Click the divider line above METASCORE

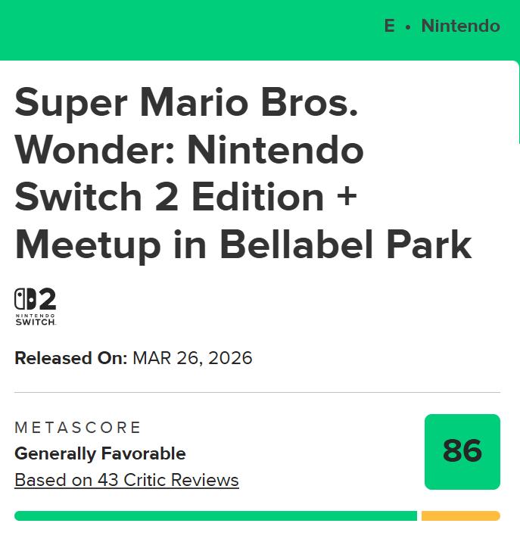(257, 393)
